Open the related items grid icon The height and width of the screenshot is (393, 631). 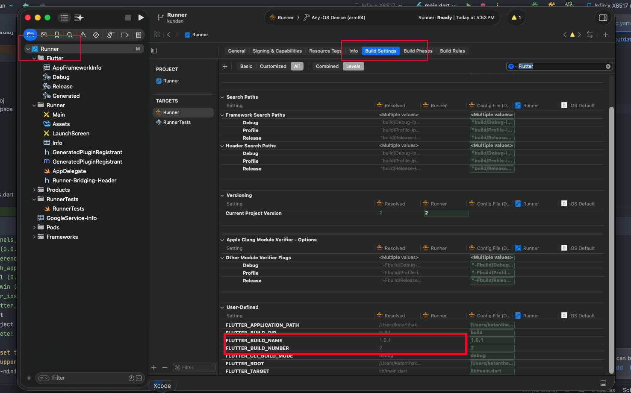point(156,35)
